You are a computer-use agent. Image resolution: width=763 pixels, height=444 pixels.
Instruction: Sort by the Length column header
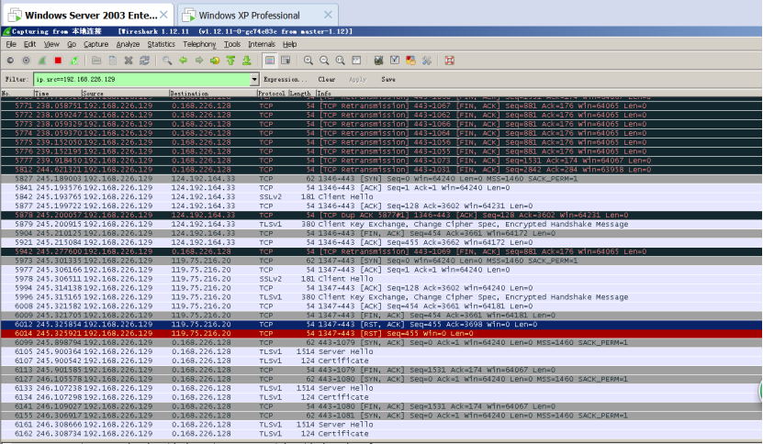coord(302,93)
